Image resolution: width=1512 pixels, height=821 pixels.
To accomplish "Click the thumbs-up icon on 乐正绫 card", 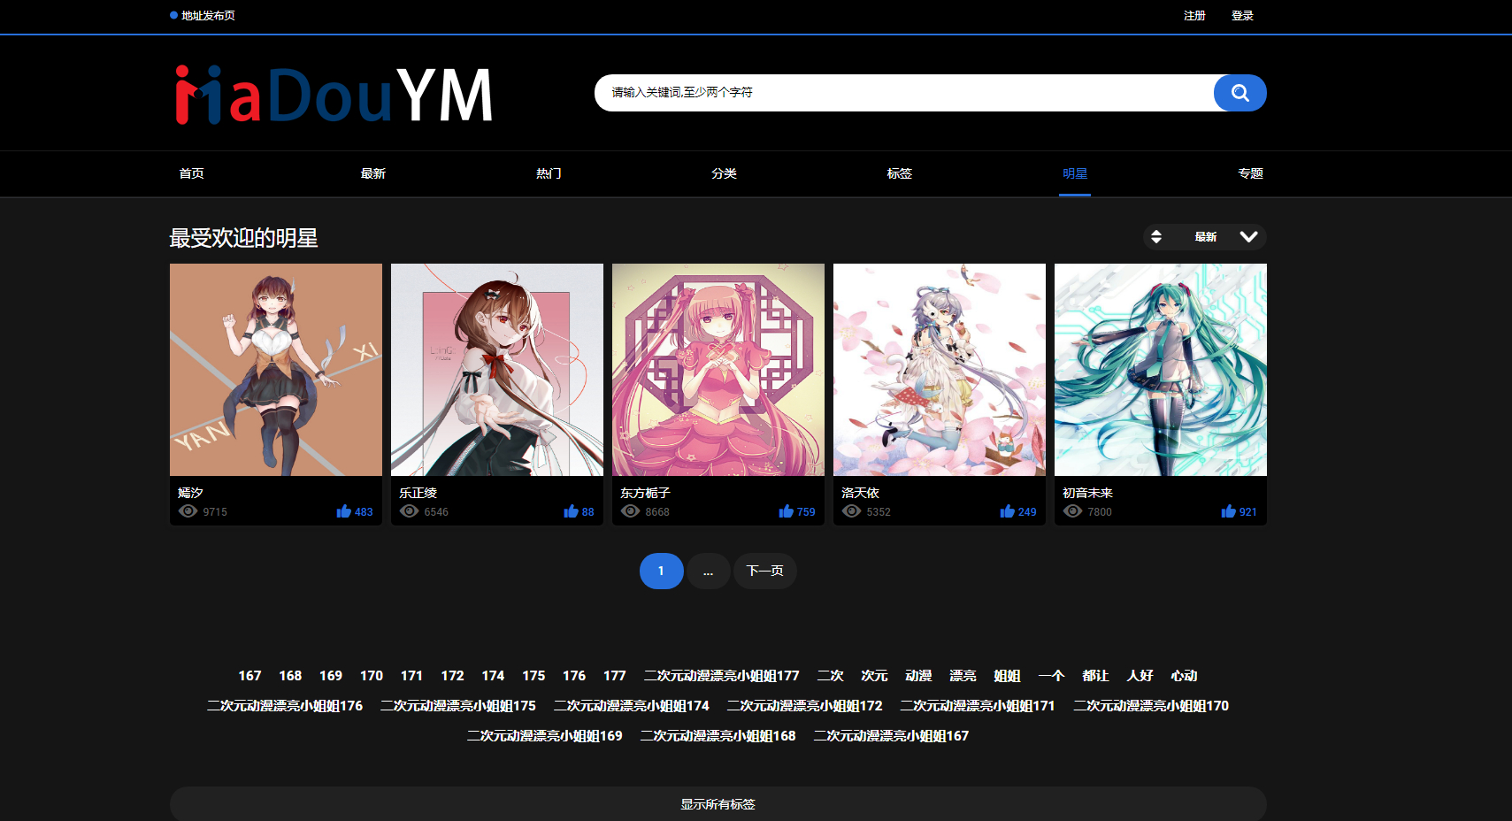I will (x=570, y=510).
